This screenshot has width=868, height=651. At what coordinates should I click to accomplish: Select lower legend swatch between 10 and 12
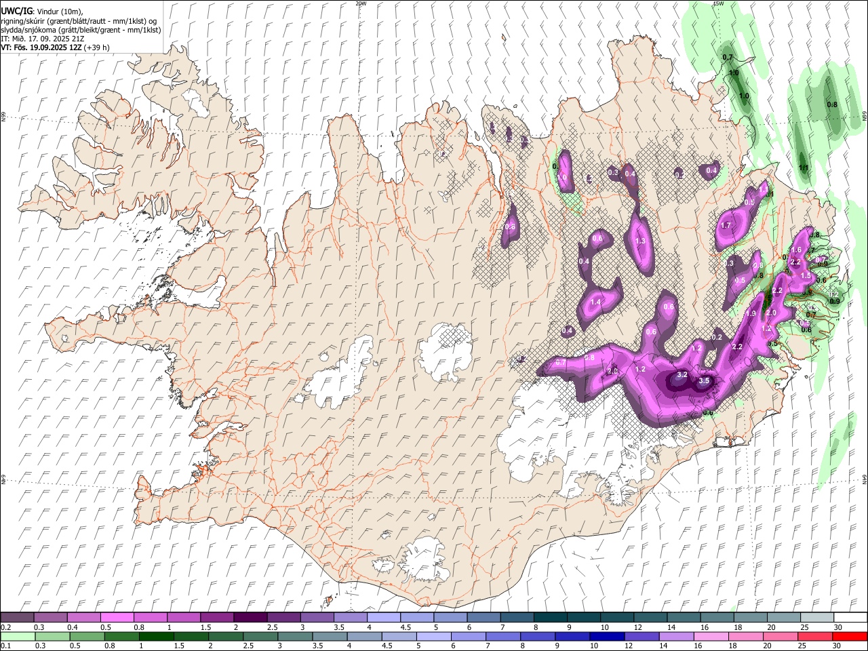(608, 636)
